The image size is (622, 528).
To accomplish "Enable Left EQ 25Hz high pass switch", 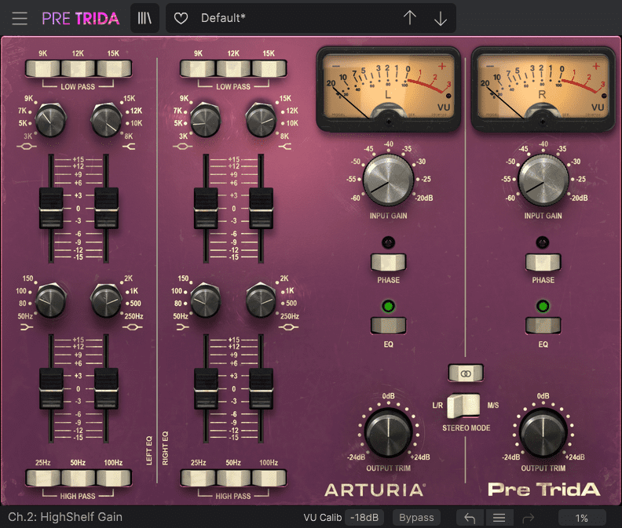I will pyautogui.click(x=43, y=478).
